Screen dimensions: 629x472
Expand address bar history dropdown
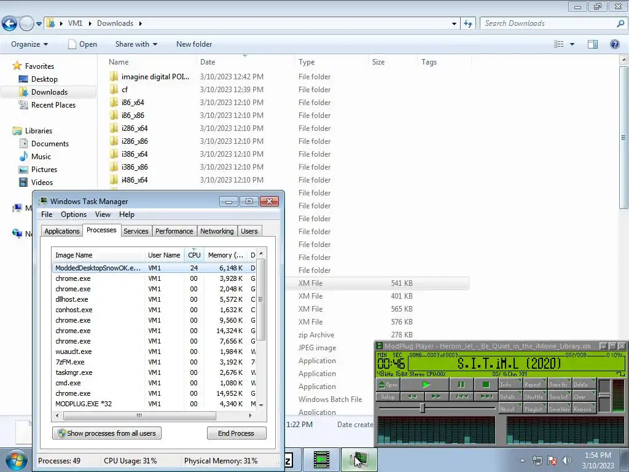(454, 24)
